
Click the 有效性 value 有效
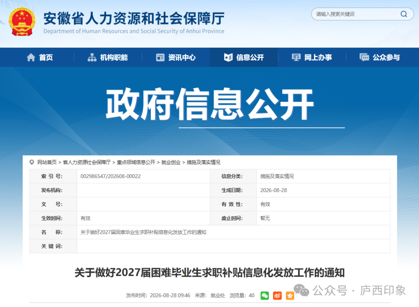pos(265,204)
